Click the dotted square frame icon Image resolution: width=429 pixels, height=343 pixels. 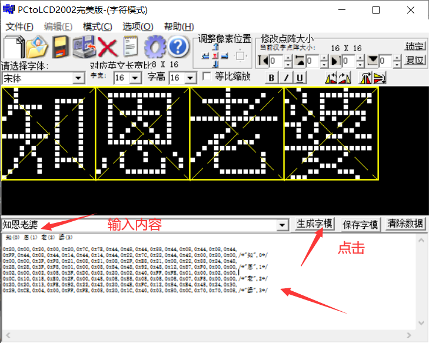click(240, 56)
